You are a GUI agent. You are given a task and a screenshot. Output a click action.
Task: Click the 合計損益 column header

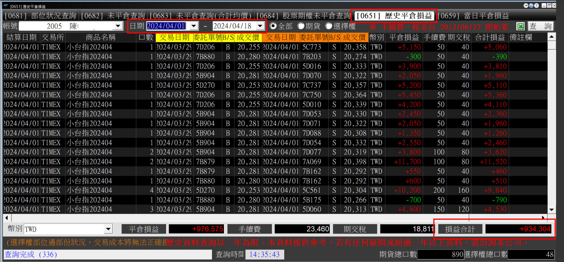coord(490,38)
